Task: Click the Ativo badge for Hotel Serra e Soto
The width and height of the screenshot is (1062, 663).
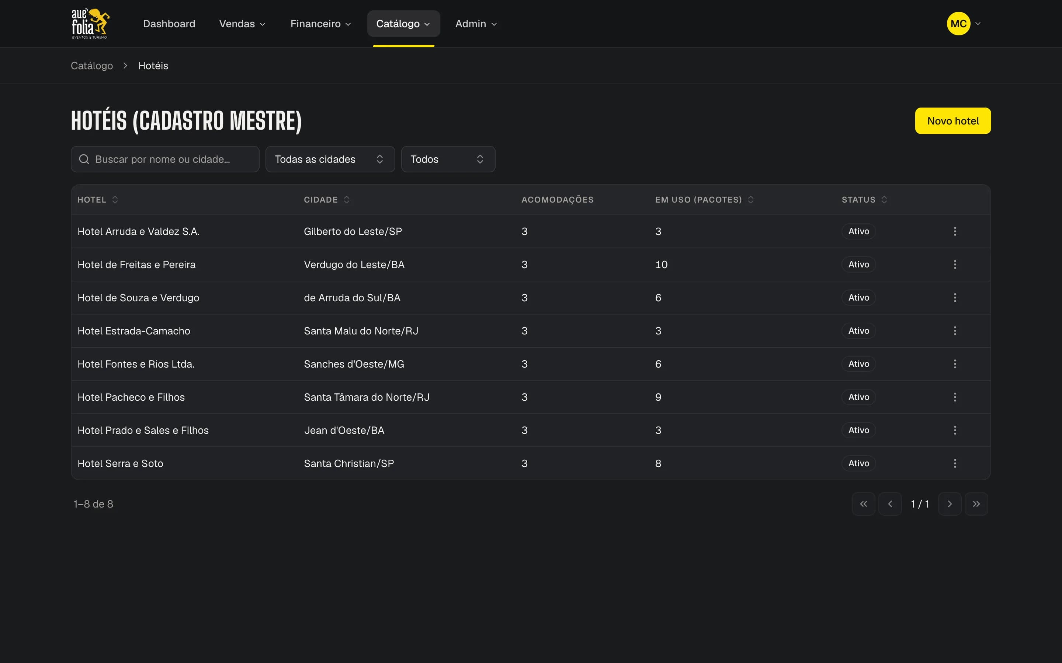Action: tap(858, 463)
